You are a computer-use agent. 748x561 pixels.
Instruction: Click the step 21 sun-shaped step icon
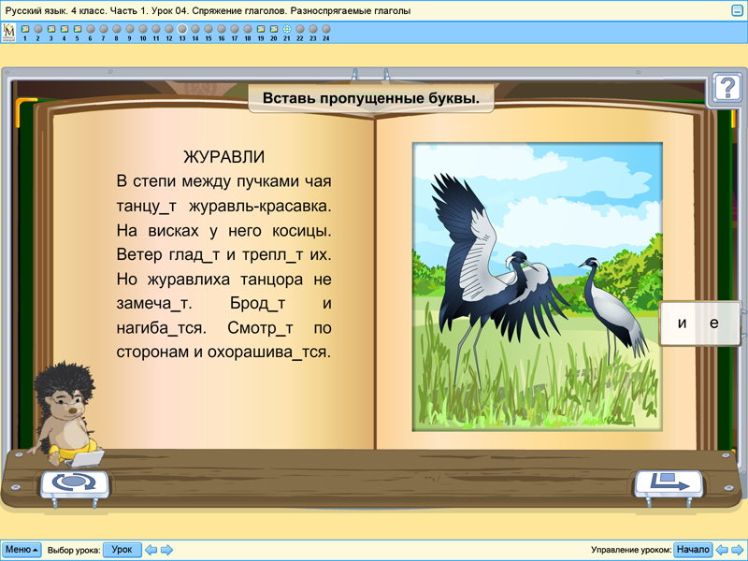tap(288, 28)
